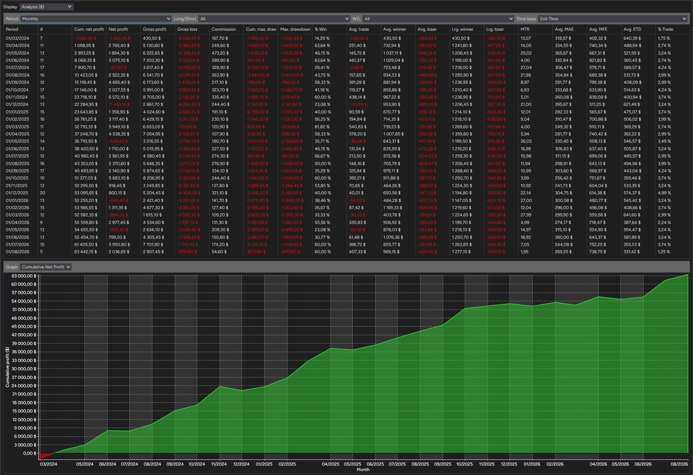The height and width of the screenshot is (475, 693).
Task: Select the 01/12/2025 period row
Action: (x=346, y=193)
